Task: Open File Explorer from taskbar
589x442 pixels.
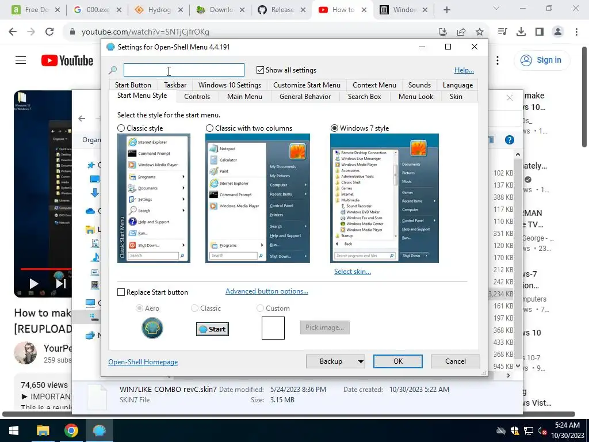Action: click(43, 430)
